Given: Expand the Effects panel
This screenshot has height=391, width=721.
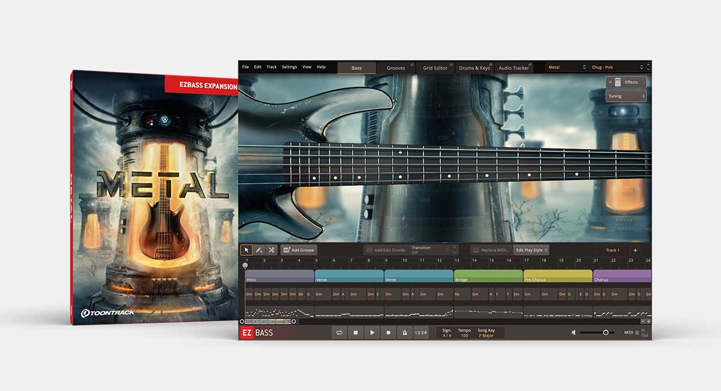Looking at the screenshot, I should (626, 82).
